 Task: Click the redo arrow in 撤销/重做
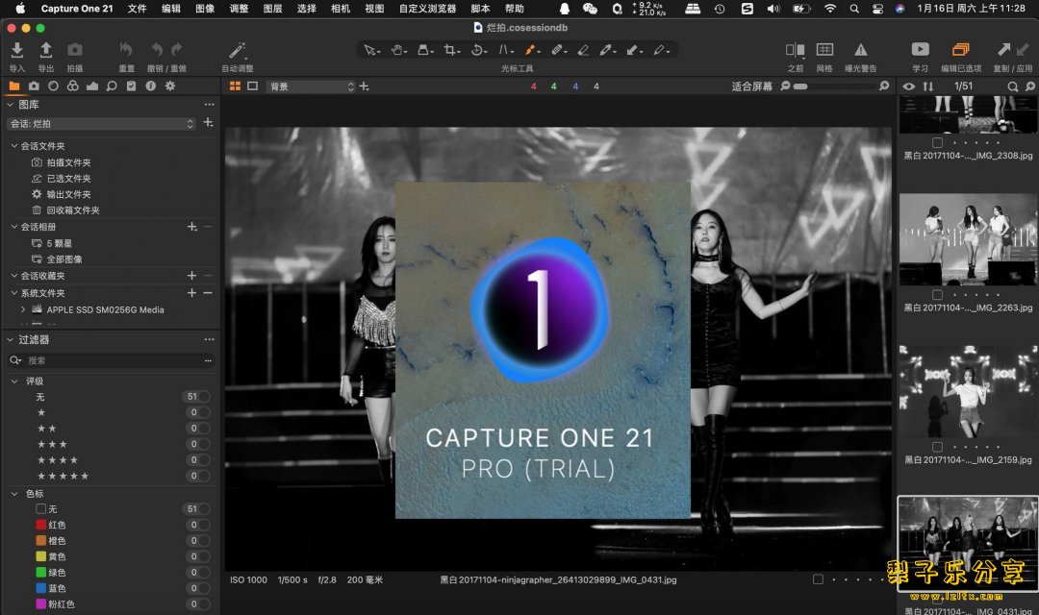pos(176,50)
